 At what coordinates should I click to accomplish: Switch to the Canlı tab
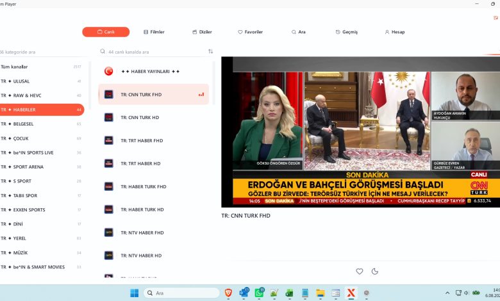(106, 32)
